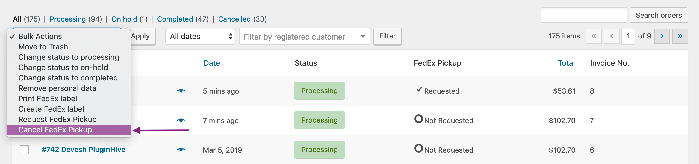
Task: Click the Filter button
Action: (387, 36)
